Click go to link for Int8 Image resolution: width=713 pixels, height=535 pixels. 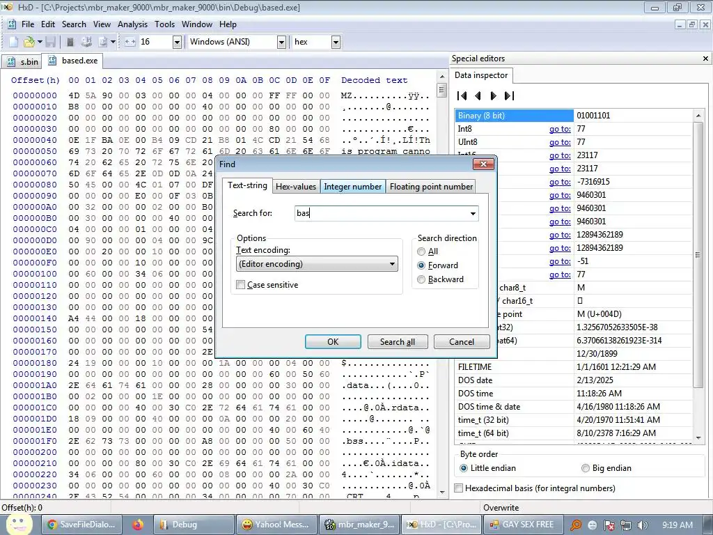click(560, 129)
